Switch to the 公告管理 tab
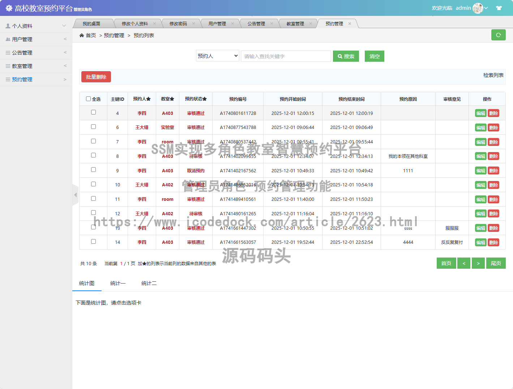 [256, 24]
